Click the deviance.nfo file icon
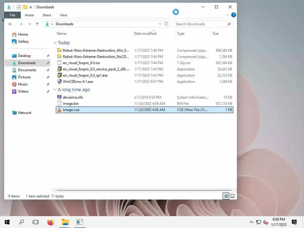The width and height of the screenshot is (304, 228). [59, 97]
